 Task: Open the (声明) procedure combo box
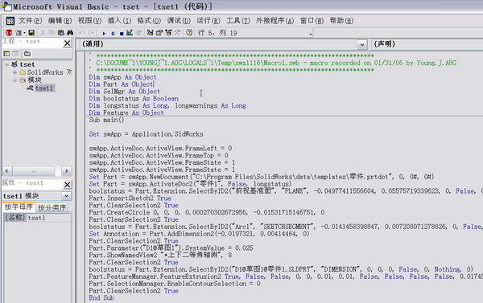click(x=427, y=44)
